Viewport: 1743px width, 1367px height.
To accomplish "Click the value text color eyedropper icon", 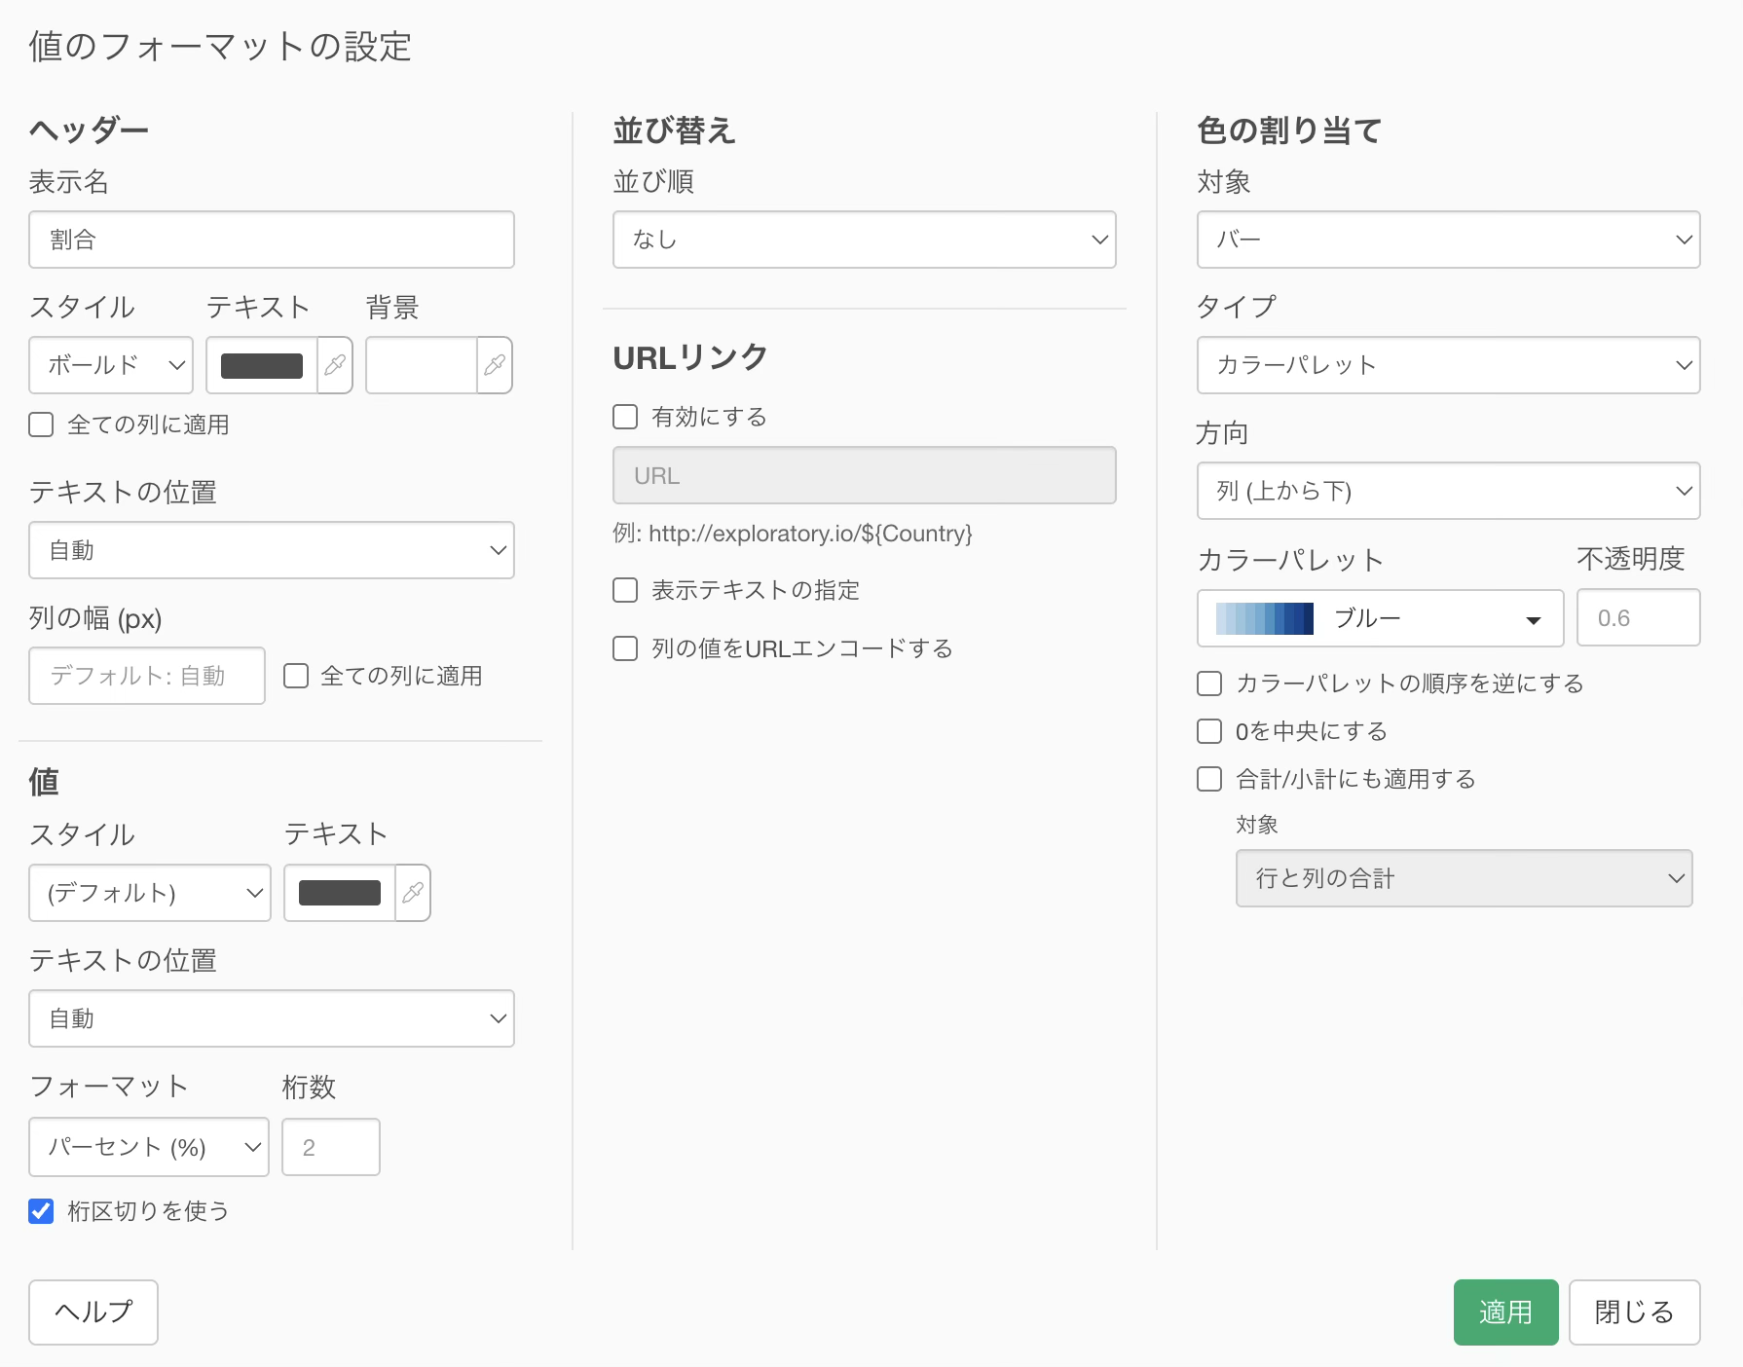I will tap(413, 893).
